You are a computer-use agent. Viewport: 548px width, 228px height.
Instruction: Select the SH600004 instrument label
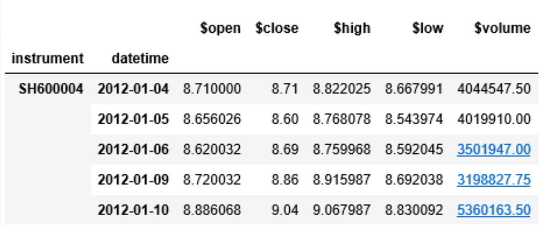coord(51,89)
